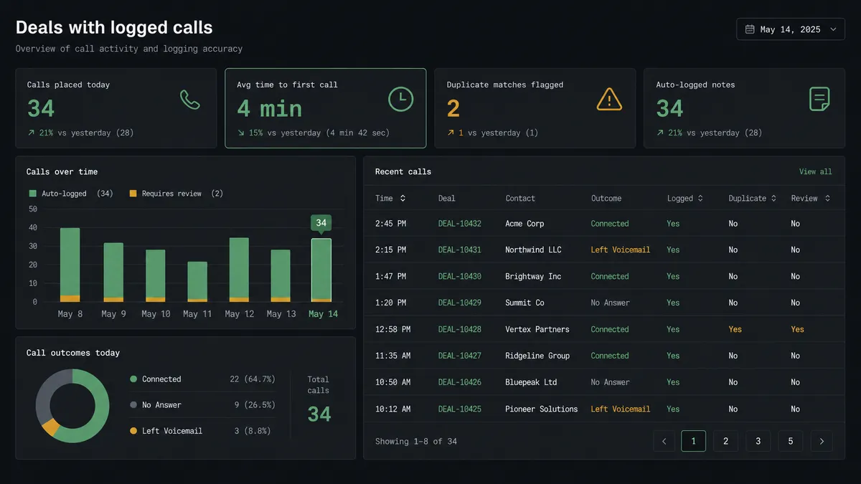Viewport: 861px width, 484px height.
Task: Open deal DEAL-10427 link
Action: click(x=460, y=356)
